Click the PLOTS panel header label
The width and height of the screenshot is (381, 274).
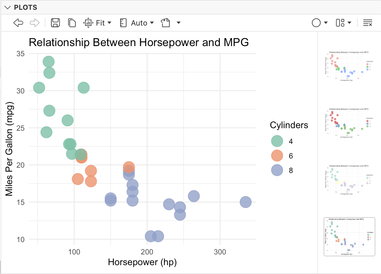[x=26, y=8]
